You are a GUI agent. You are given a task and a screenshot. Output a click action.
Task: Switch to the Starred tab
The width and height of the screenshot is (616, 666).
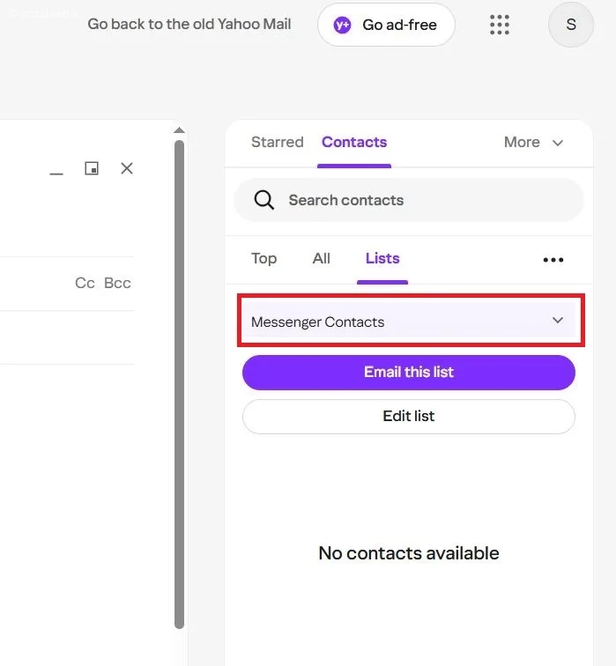(277, 142)
